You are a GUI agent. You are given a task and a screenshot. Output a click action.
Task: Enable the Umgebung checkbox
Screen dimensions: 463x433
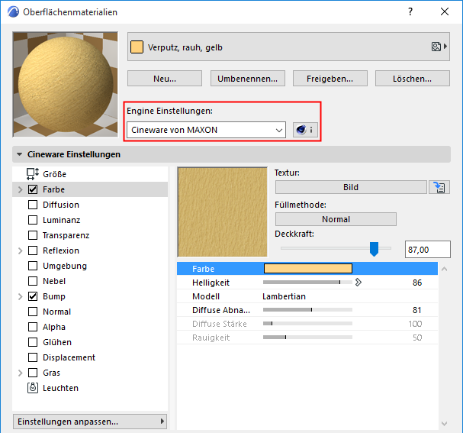(x=33, y=266)
